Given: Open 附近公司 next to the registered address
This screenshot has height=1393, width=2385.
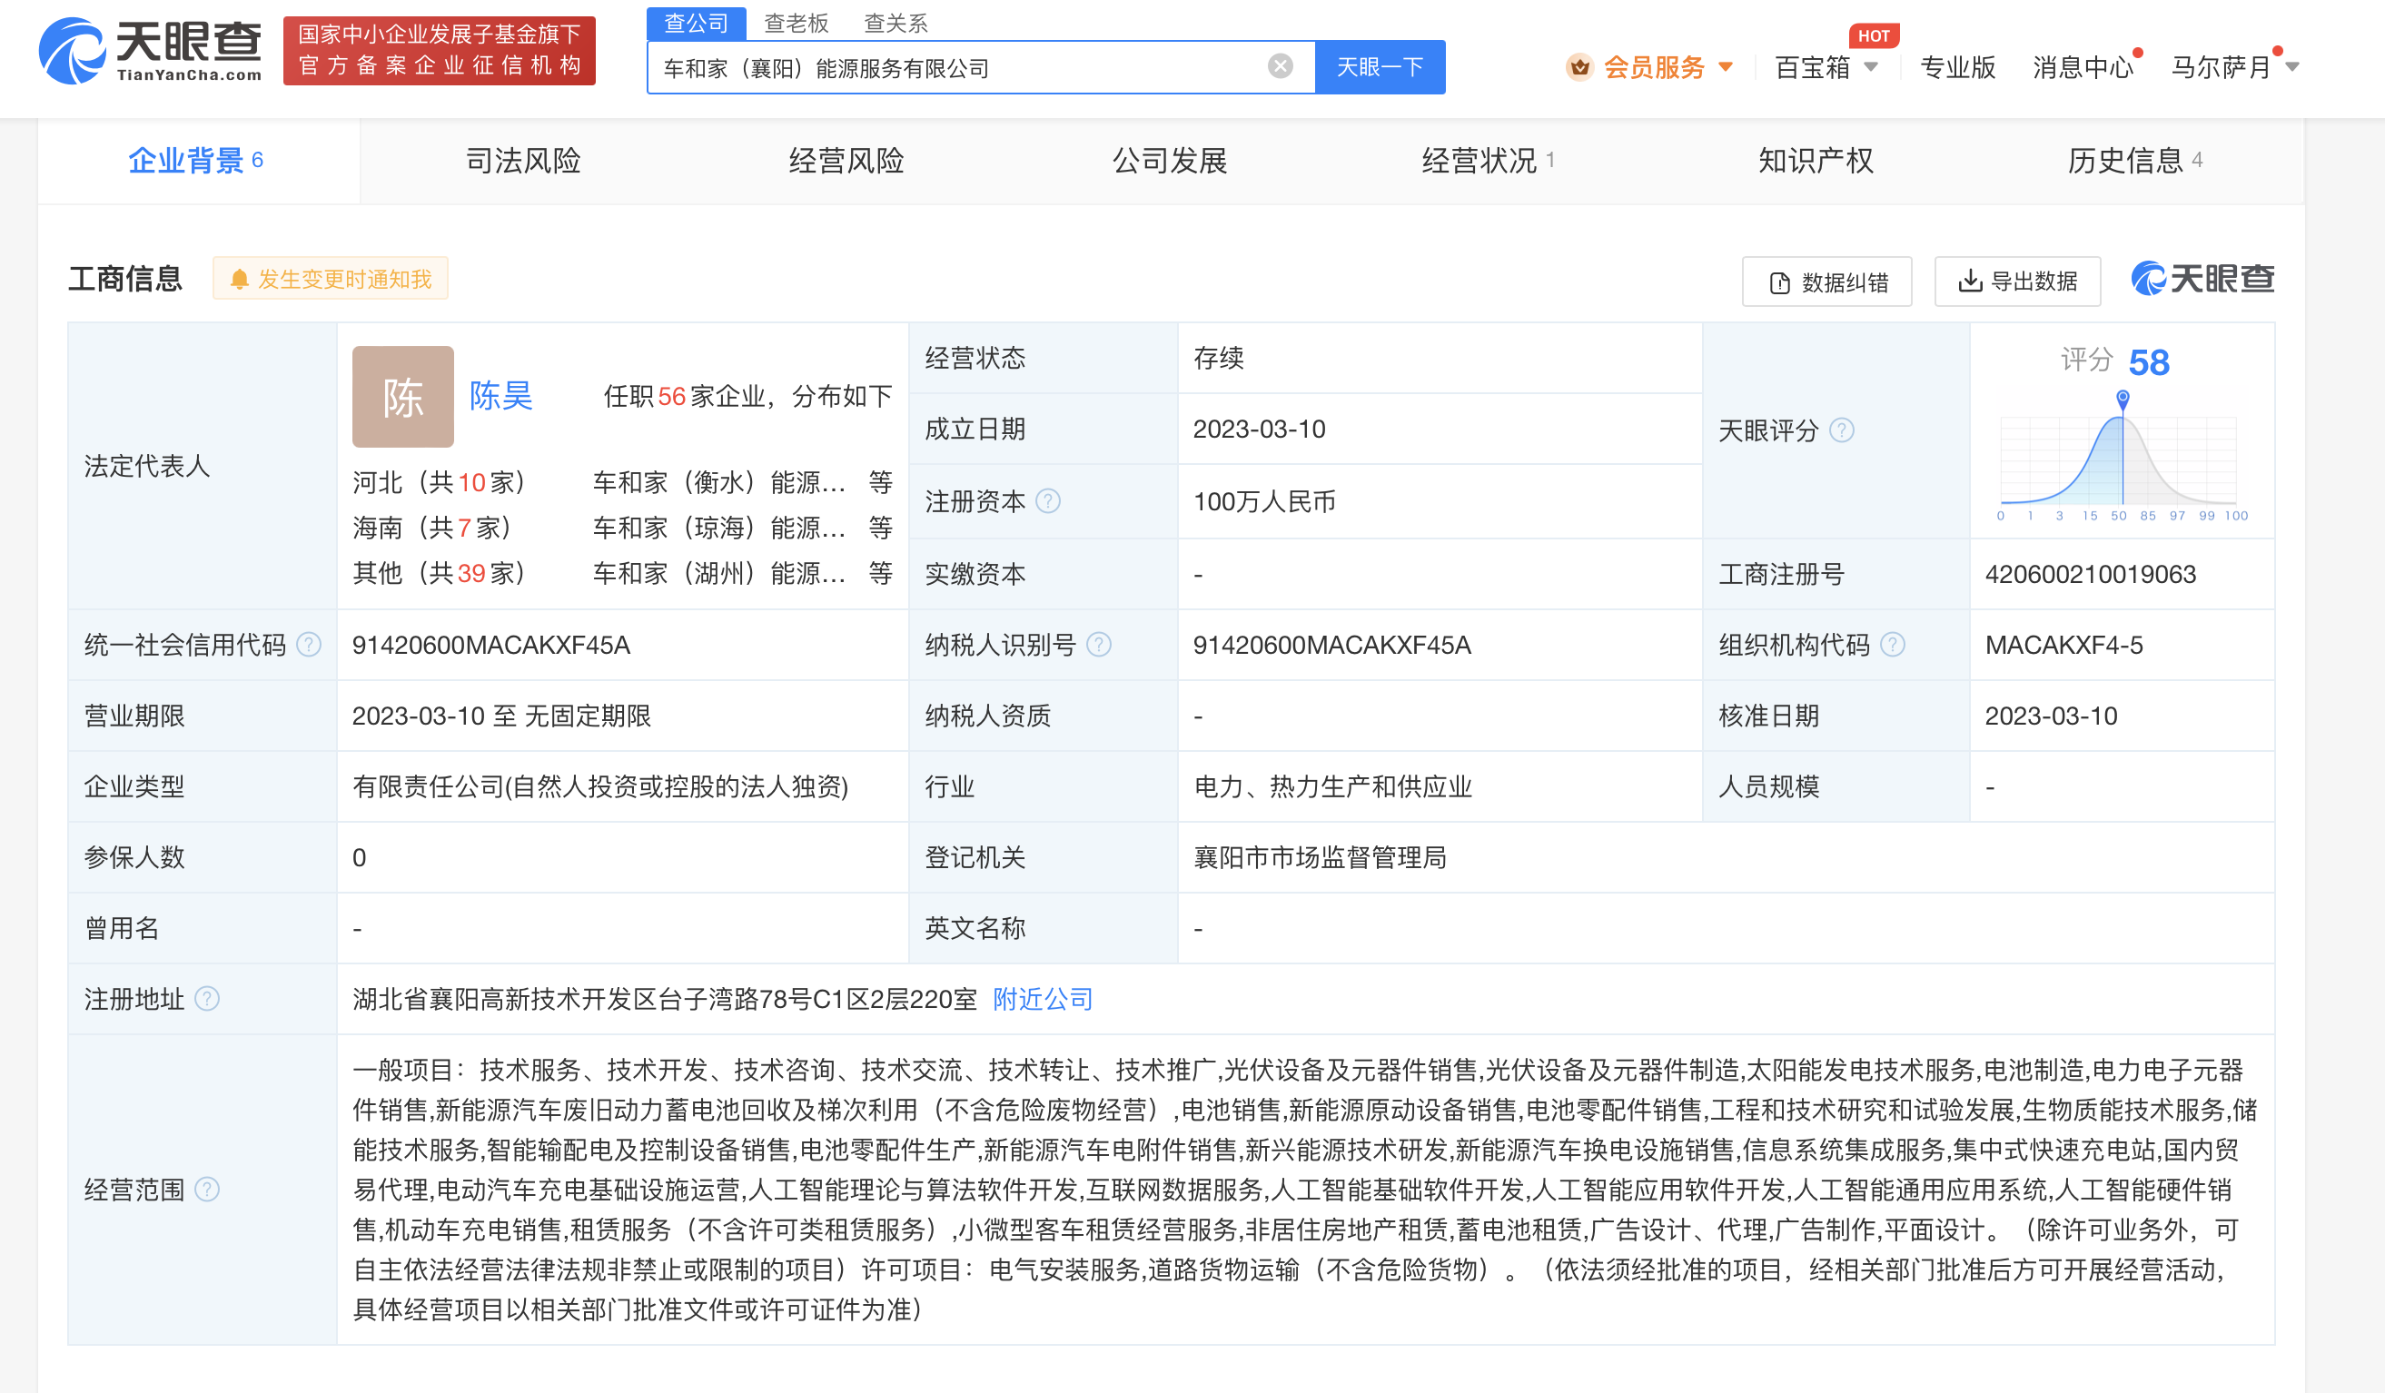Looking at the screenshot, I should pos(1041,998).
